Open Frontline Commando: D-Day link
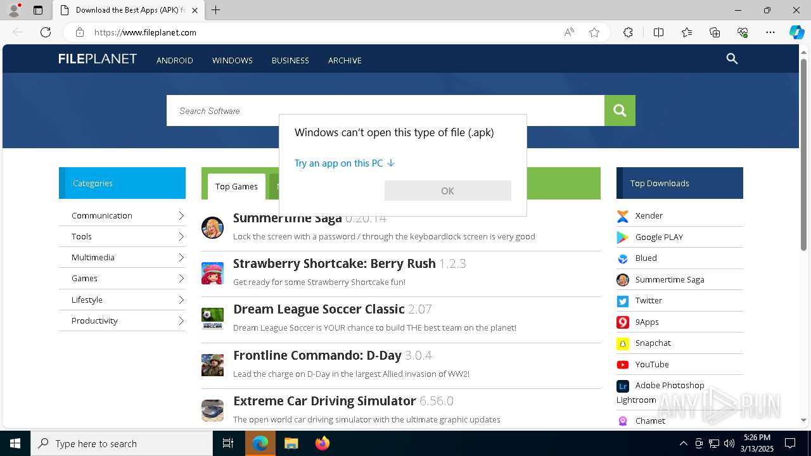 (317, 355)
